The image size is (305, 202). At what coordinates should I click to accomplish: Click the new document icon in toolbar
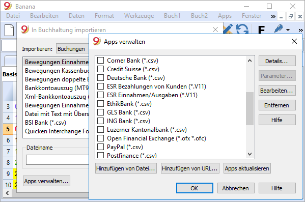point(9,30)
